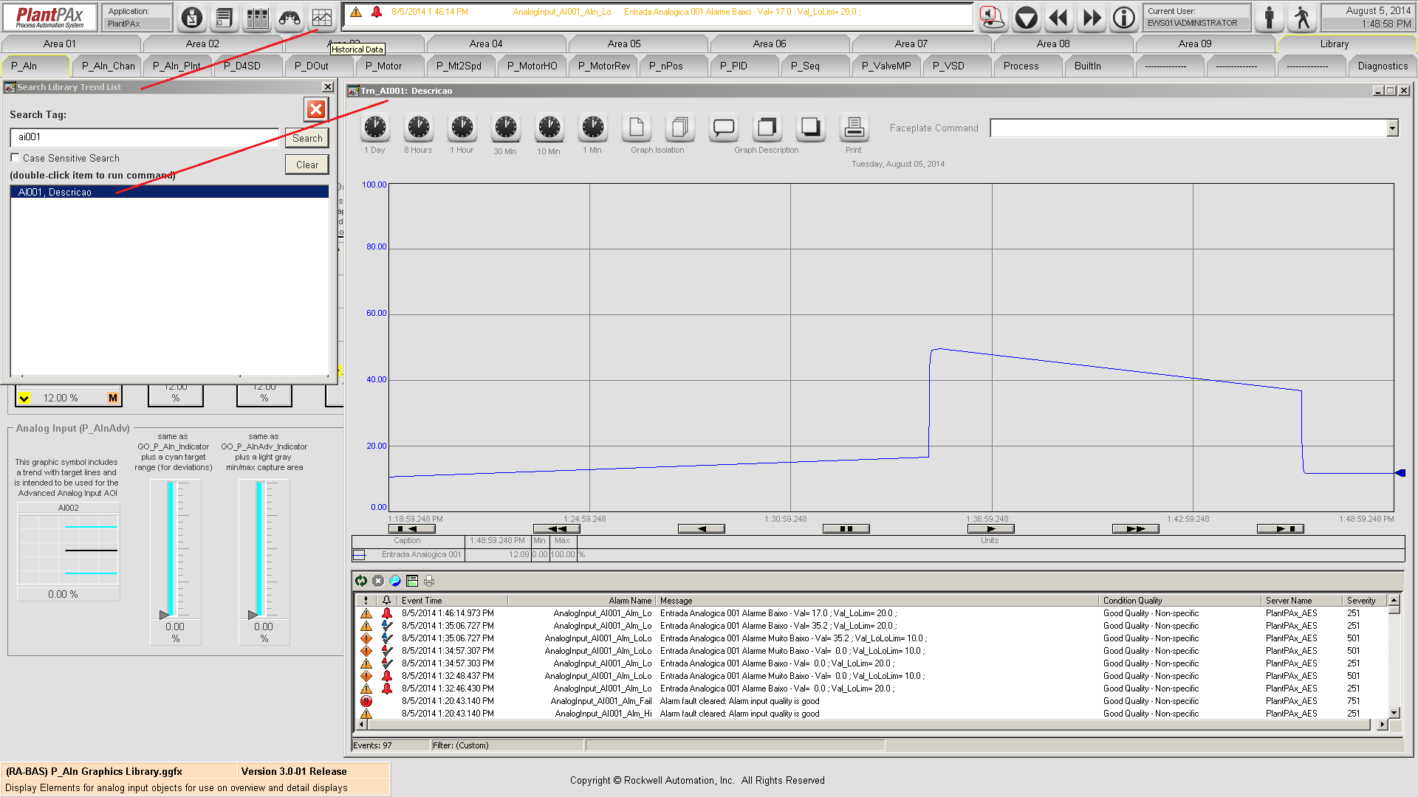The width and height of the screenshot is (1418, 797).
Task: Click the Graph Description speech bubble icon
Action: click(724, 128)
